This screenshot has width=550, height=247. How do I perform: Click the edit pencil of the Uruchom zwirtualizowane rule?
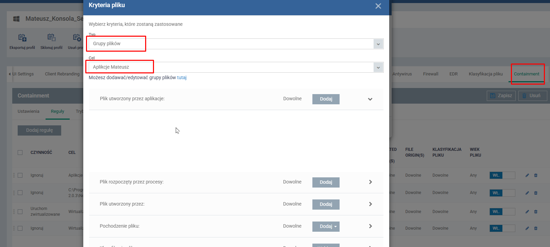coord(527,212)
